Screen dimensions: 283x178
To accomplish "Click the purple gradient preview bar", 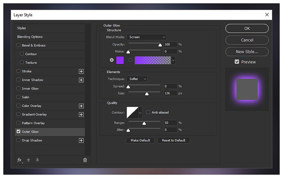I will [x=153, y=60].
